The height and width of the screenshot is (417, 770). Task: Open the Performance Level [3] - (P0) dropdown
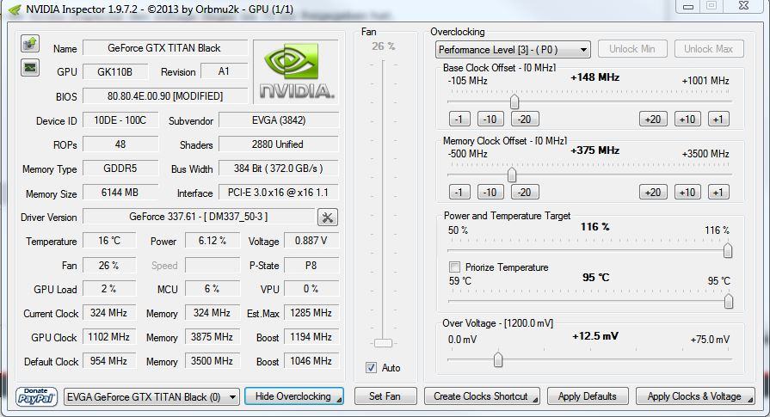pos(513,50)
